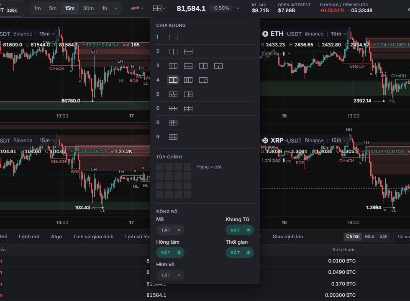The height and width of the screenshot is (301, 410).
Task: Open the candlestick chart type dropdown
Action: 137,8
